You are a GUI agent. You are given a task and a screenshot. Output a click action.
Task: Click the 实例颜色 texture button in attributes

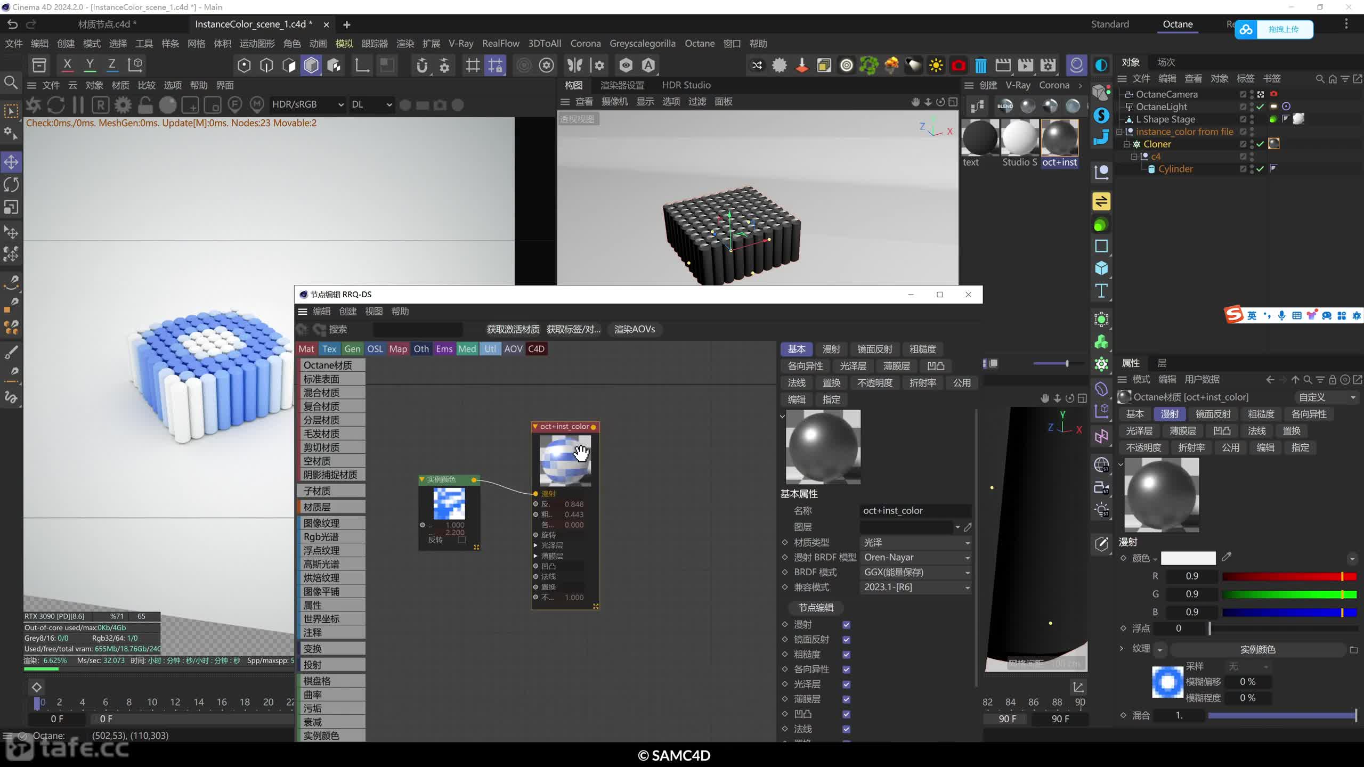tap(1257, 649)
